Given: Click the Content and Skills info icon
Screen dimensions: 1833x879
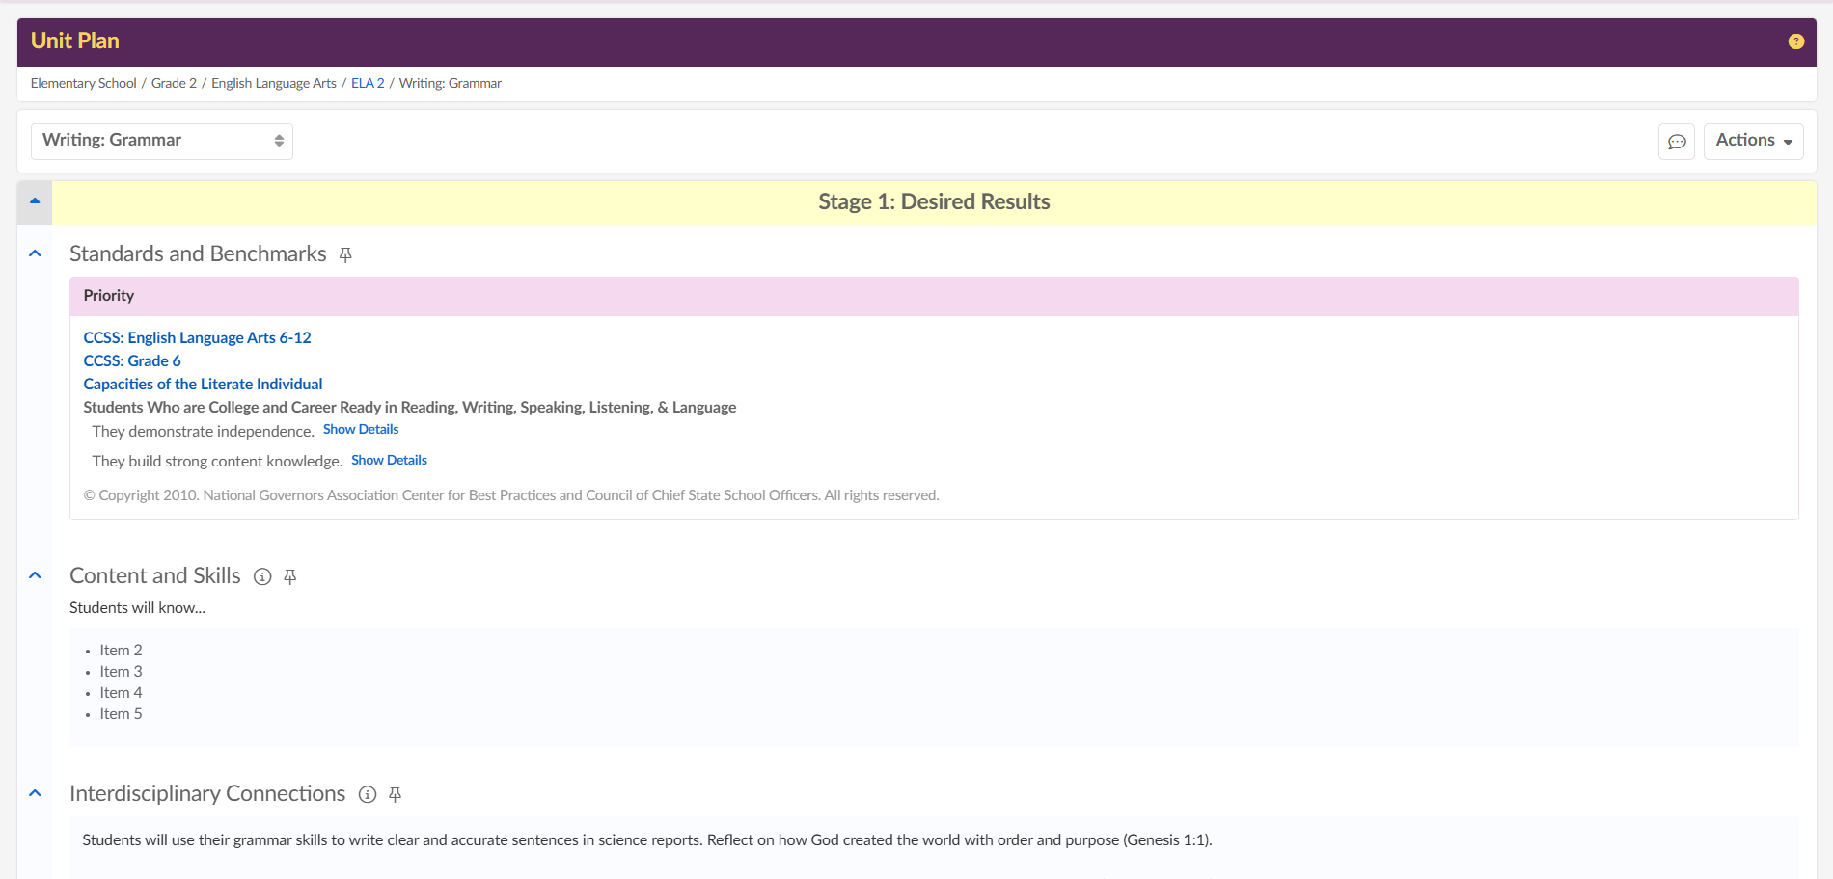Looking at the screenshot, I should coord(262,576).
